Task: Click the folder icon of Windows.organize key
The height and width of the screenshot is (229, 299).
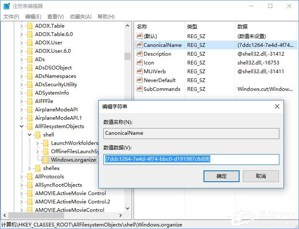Action: (x=46, y=160)
